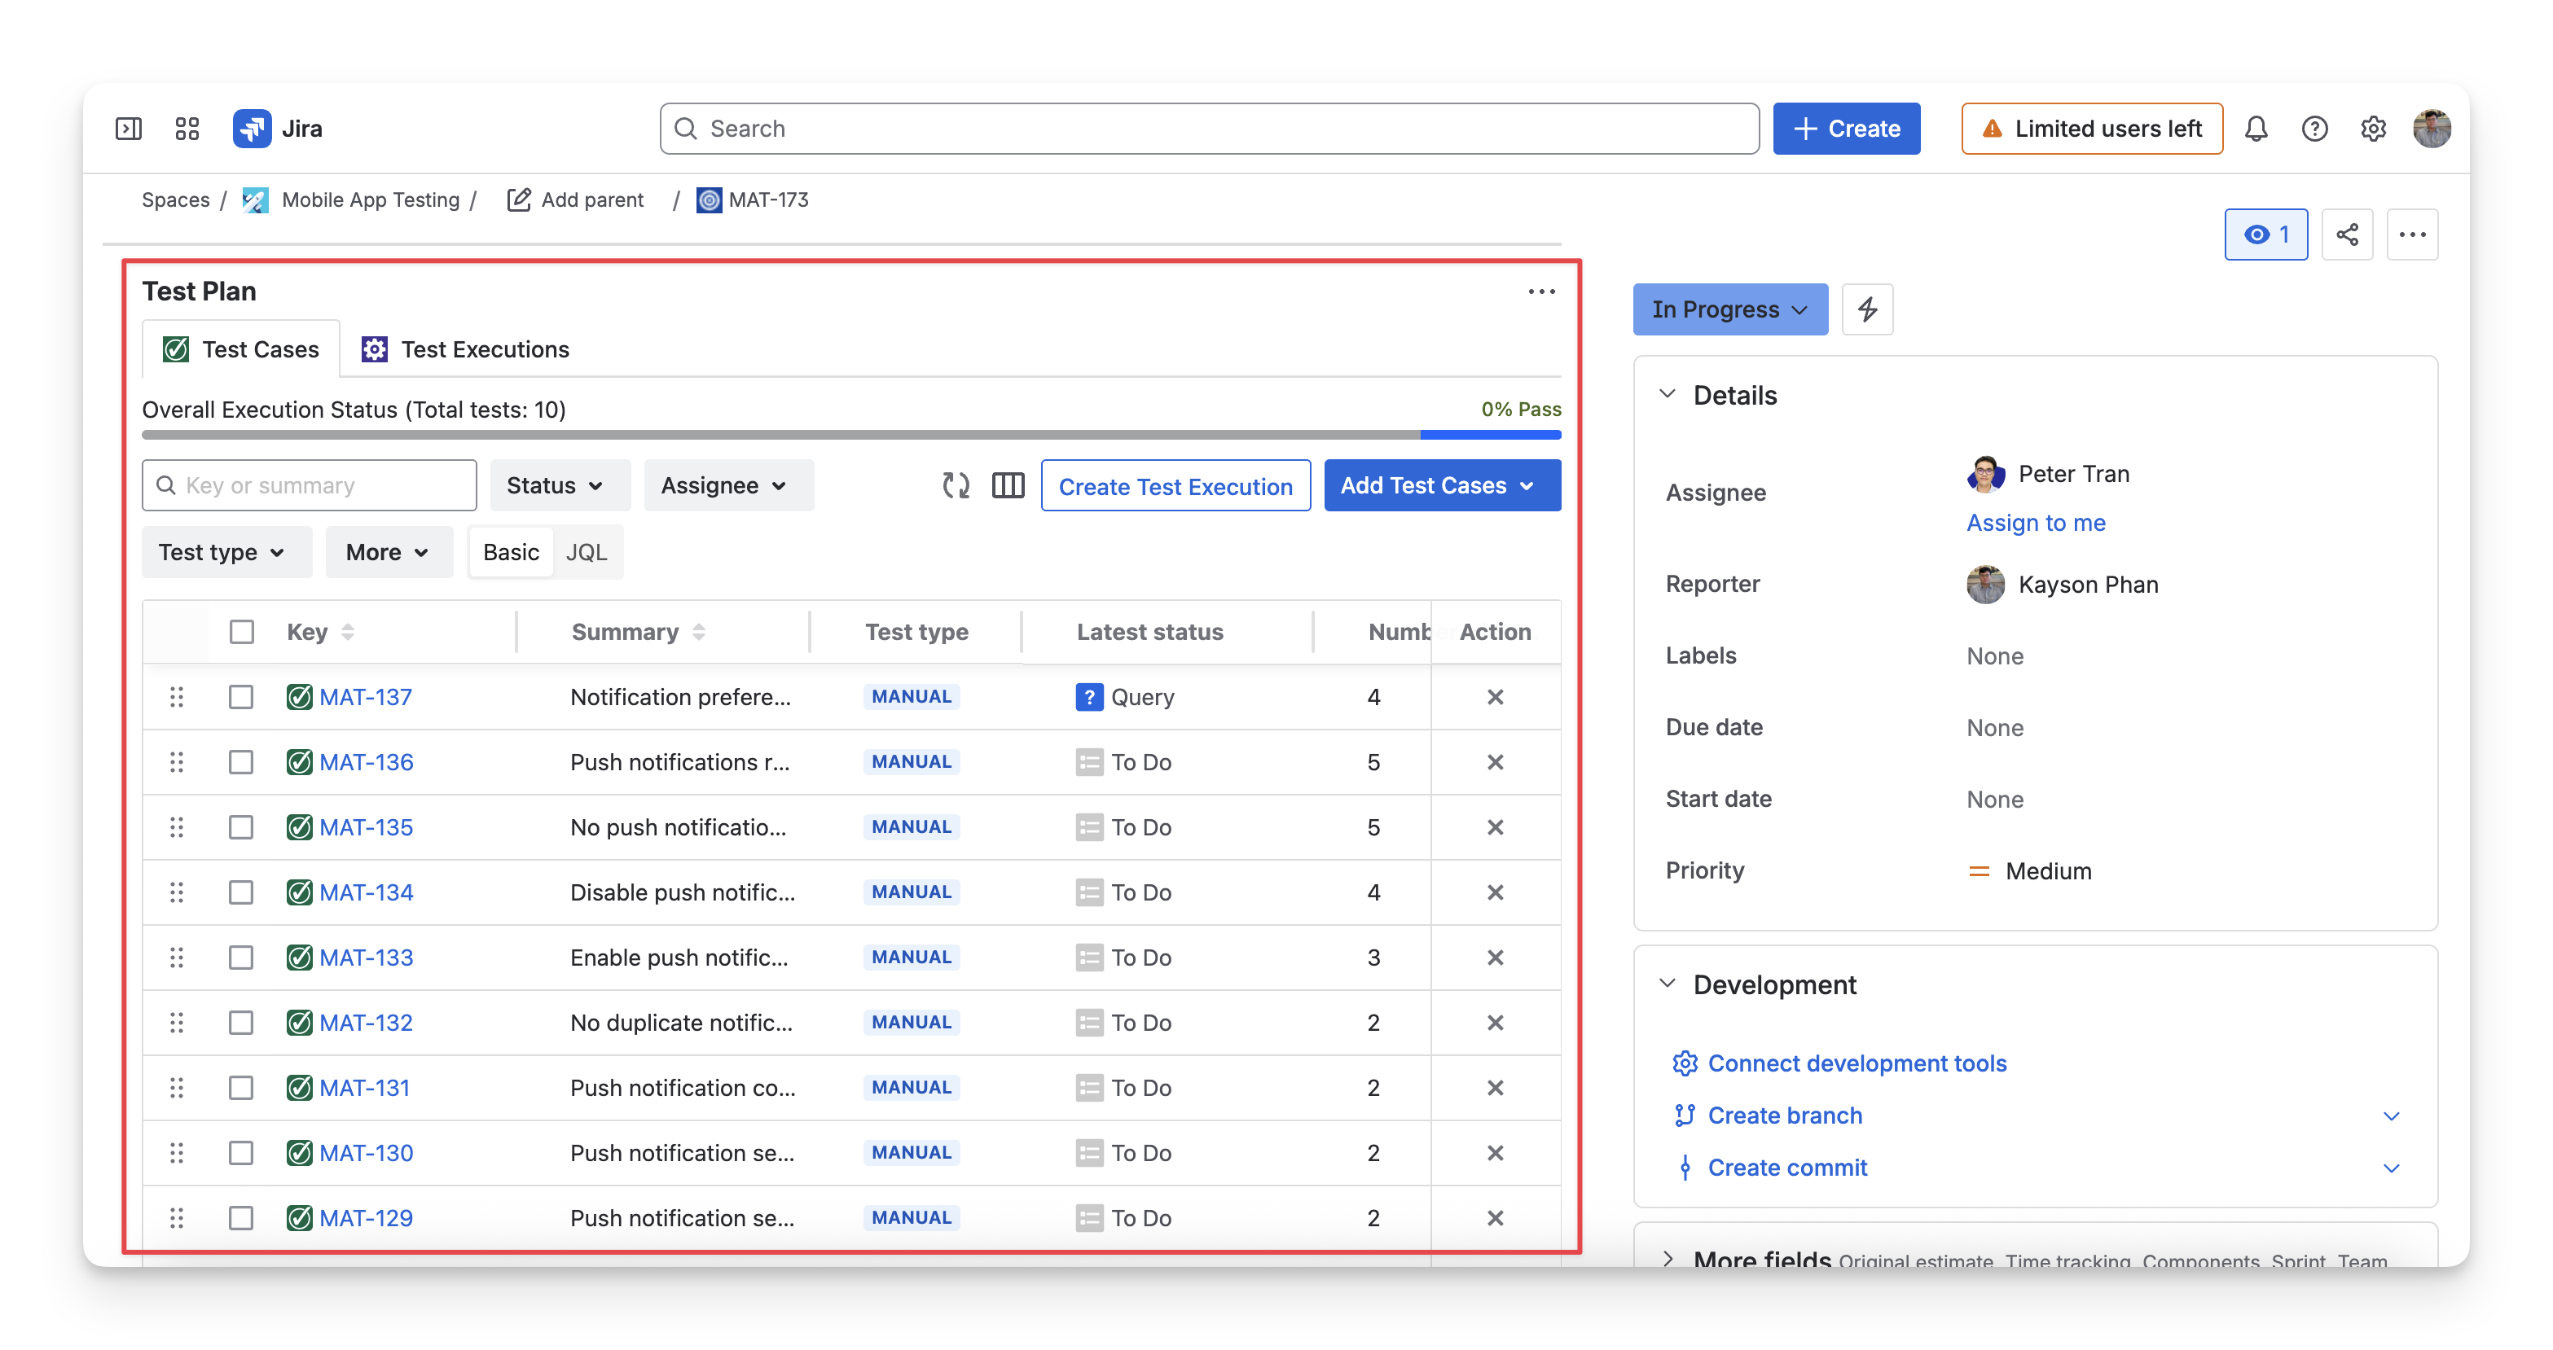Open the app switcher grid icon

pos(187,129)
